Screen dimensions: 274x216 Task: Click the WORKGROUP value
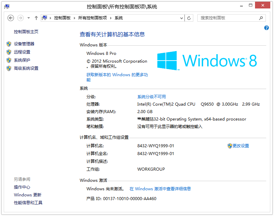tap(151, 169)
